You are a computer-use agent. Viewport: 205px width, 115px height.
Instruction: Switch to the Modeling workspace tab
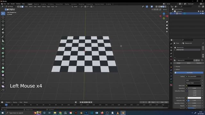[36, 4]
